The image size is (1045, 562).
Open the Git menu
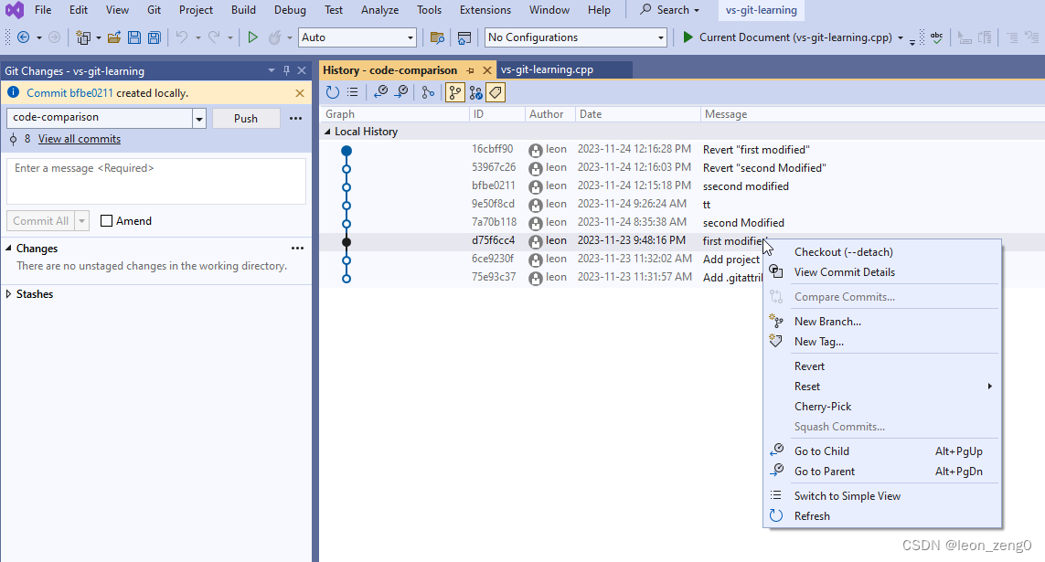[154, 10]
